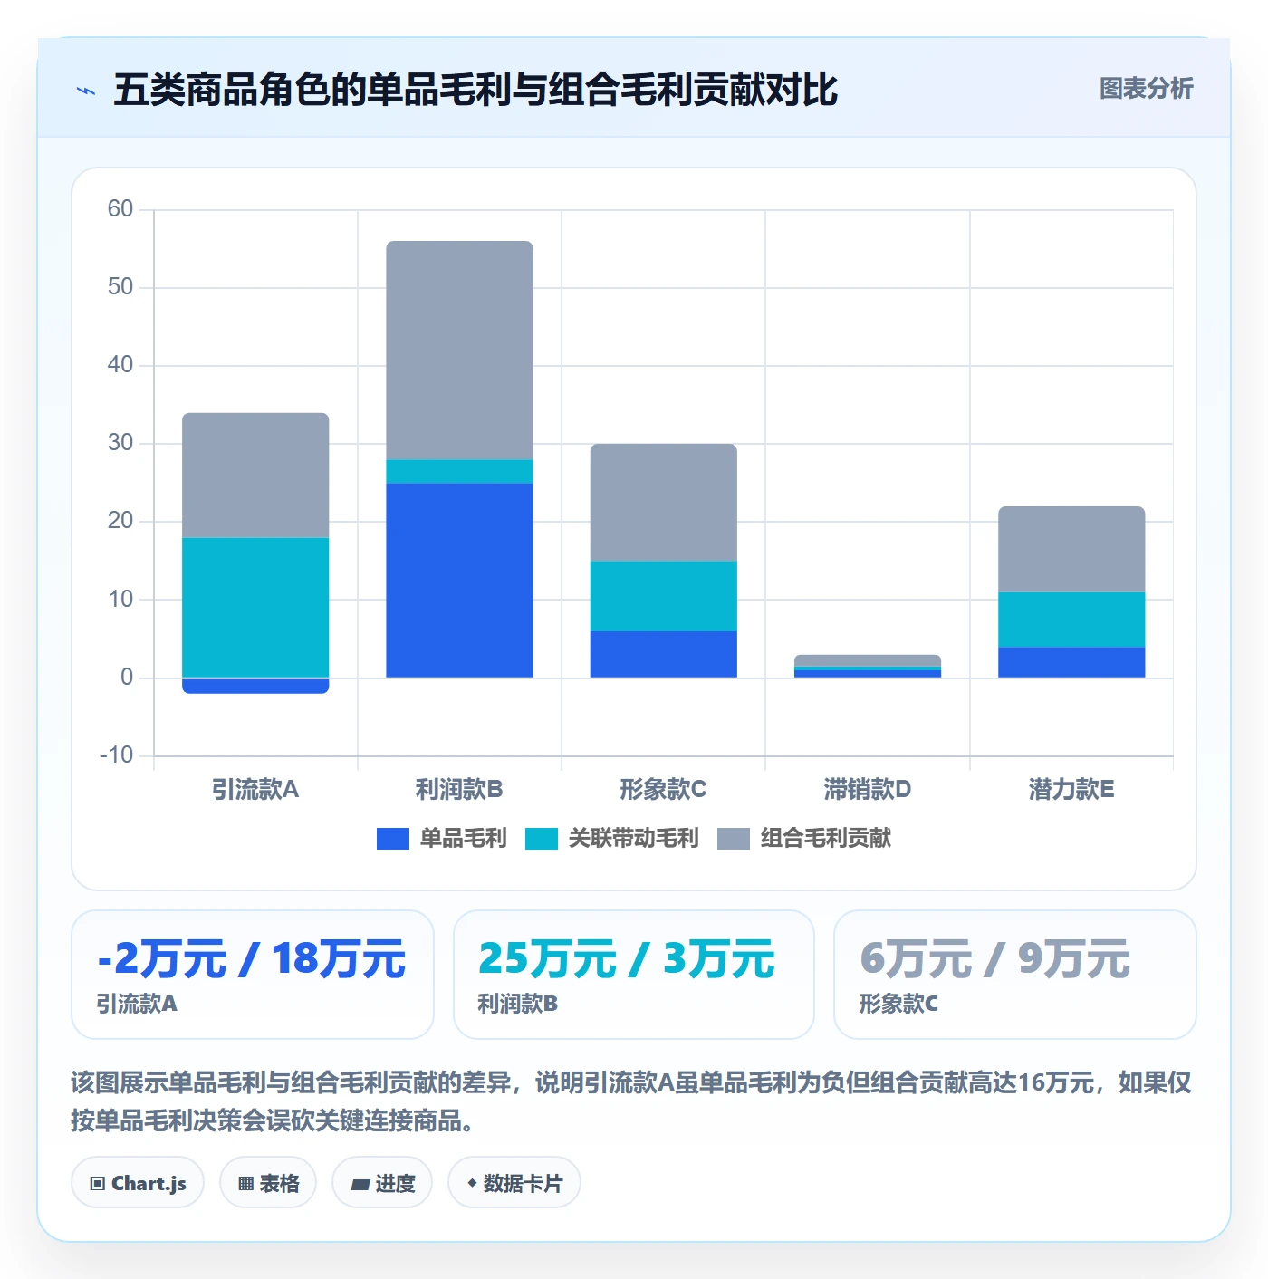Click the -10 y-axis tick label

[117, 755]
